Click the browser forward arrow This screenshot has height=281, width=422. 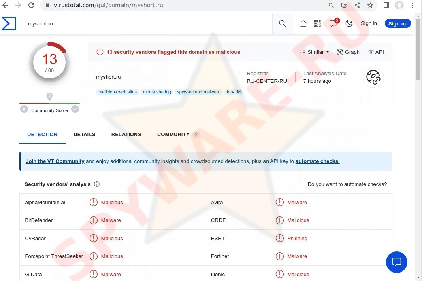click(x=18, y=5)
